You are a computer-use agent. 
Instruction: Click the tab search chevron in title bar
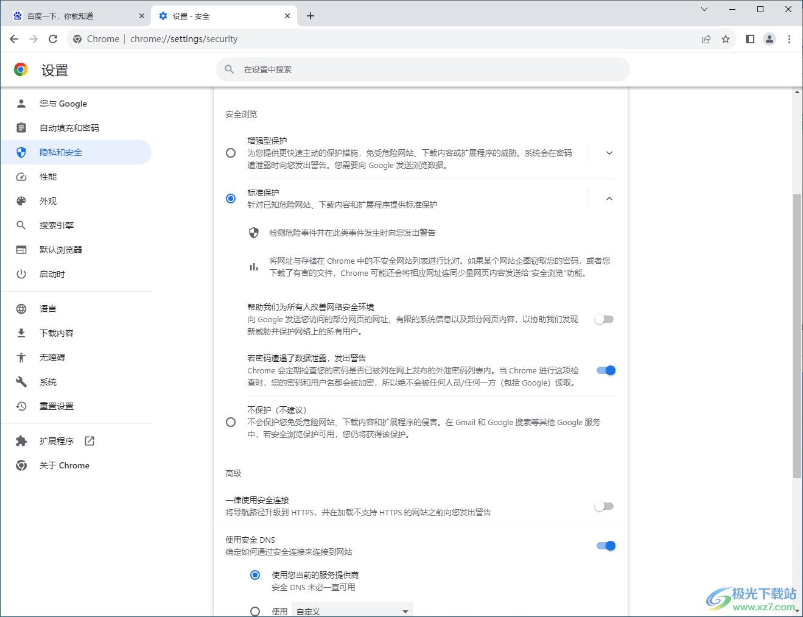(x=704, y=9)
